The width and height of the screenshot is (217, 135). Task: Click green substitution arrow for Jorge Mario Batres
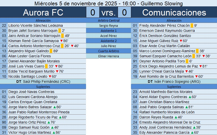point(54,107)
